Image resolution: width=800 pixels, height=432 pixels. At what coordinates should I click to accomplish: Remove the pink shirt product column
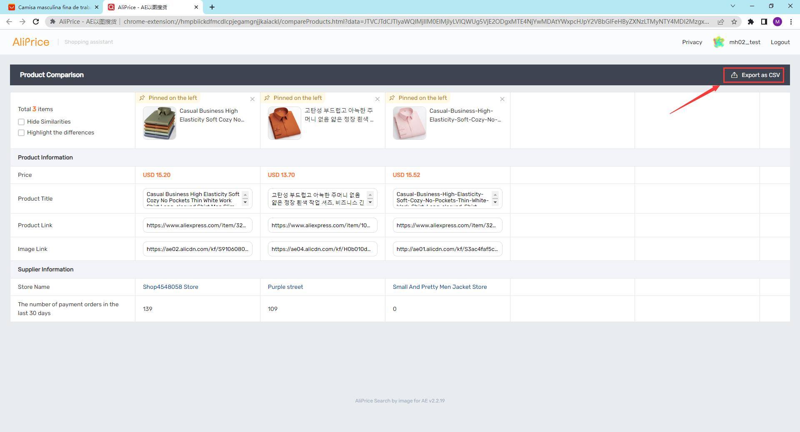502,99
